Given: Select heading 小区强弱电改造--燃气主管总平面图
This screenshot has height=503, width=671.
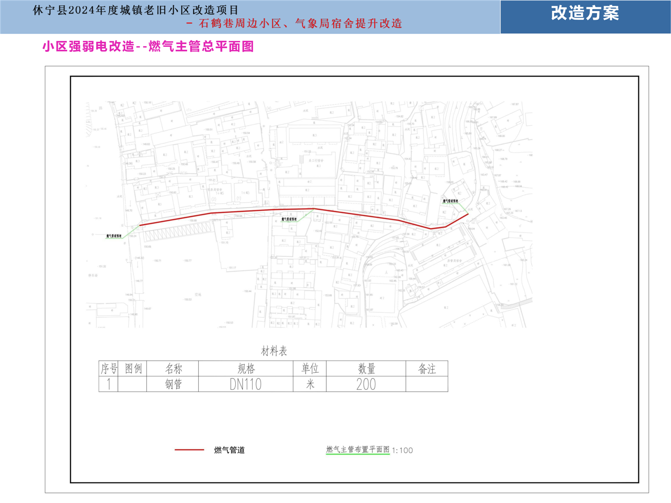Looking at the screenshot, I should coord(148,46).
